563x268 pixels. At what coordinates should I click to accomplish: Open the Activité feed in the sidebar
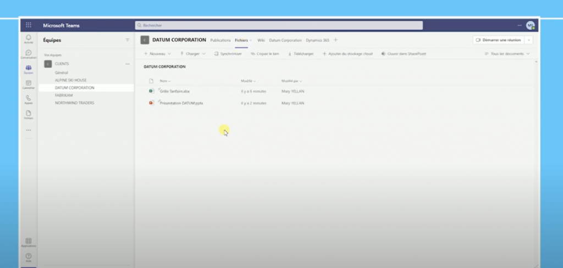tap(29, 39)
